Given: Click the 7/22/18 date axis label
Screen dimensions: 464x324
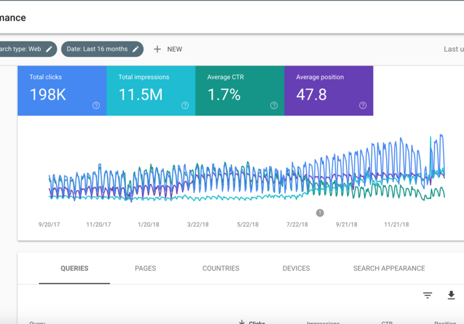Looking at the screenshot, I should [297, 225].
